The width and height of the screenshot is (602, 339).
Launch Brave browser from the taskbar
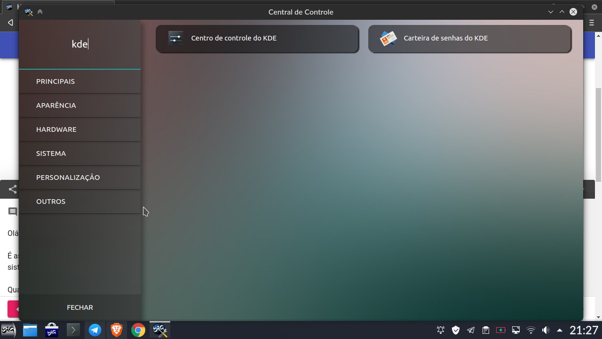(x=117, y=330)
